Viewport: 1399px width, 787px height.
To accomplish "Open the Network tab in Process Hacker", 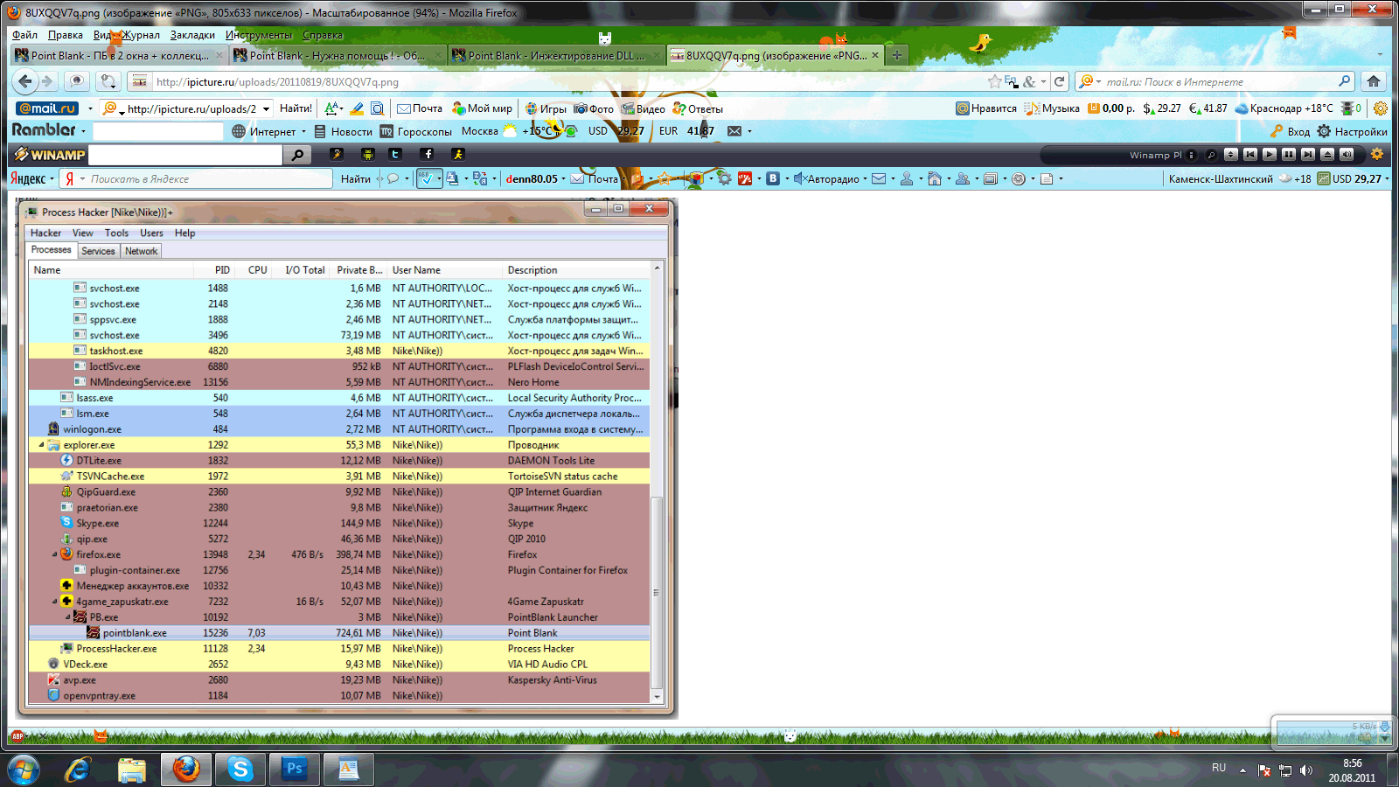I will [x=141, y=251].
